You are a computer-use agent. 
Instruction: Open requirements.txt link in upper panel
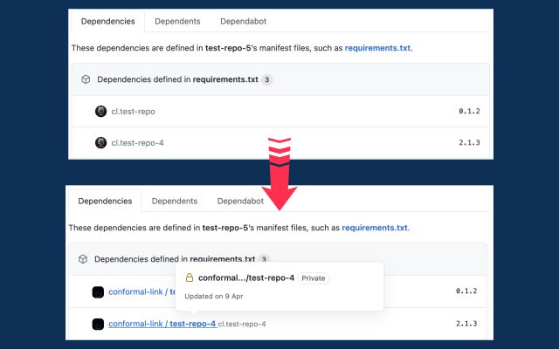pyautogui.click(x=377, y=48)
